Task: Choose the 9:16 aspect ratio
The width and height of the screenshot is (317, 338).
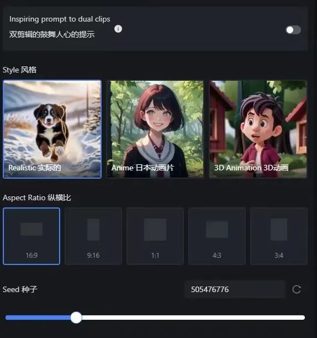Action: click(x=93, y=236)
